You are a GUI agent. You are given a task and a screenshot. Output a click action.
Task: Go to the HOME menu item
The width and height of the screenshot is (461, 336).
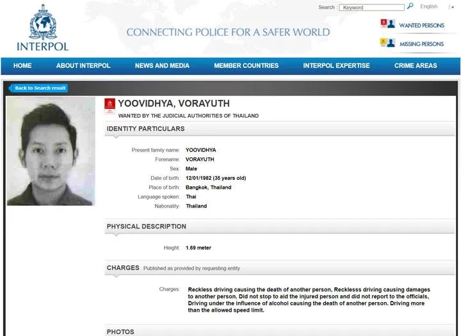(x=22, y=66)
